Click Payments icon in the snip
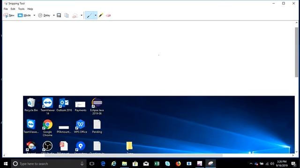 coord(80,106)
